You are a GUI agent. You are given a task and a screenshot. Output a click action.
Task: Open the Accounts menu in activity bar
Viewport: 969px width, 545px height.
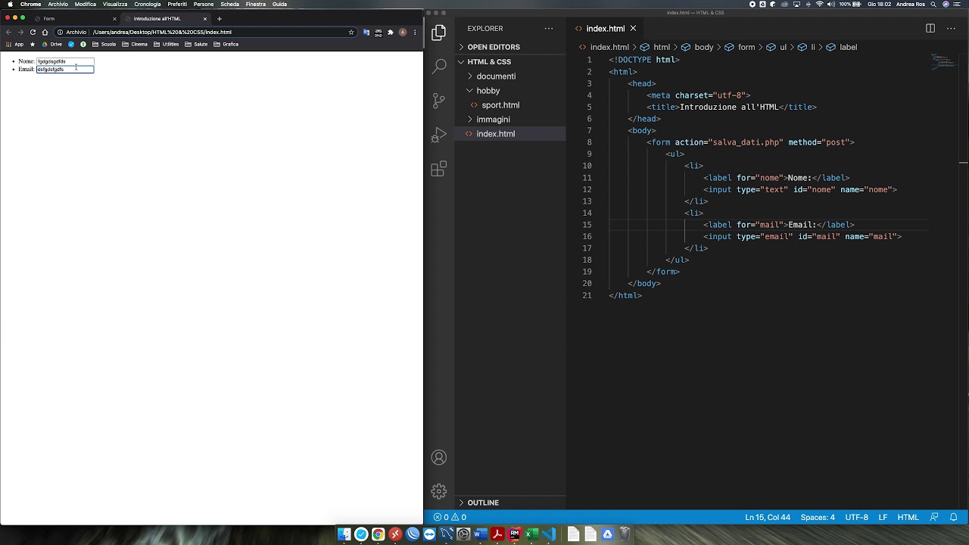click(x=438, y=458)
